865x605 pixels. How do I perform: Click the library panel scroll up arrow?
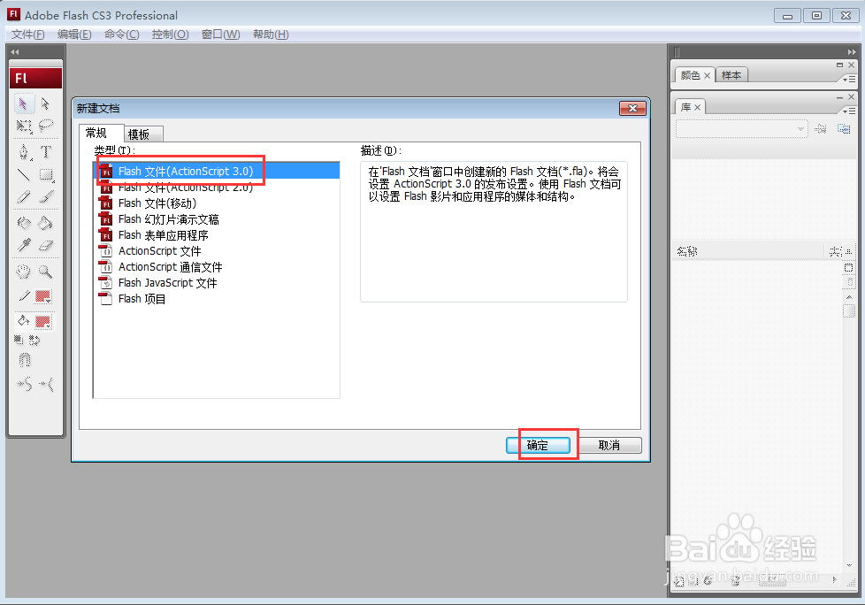[849, 297]
